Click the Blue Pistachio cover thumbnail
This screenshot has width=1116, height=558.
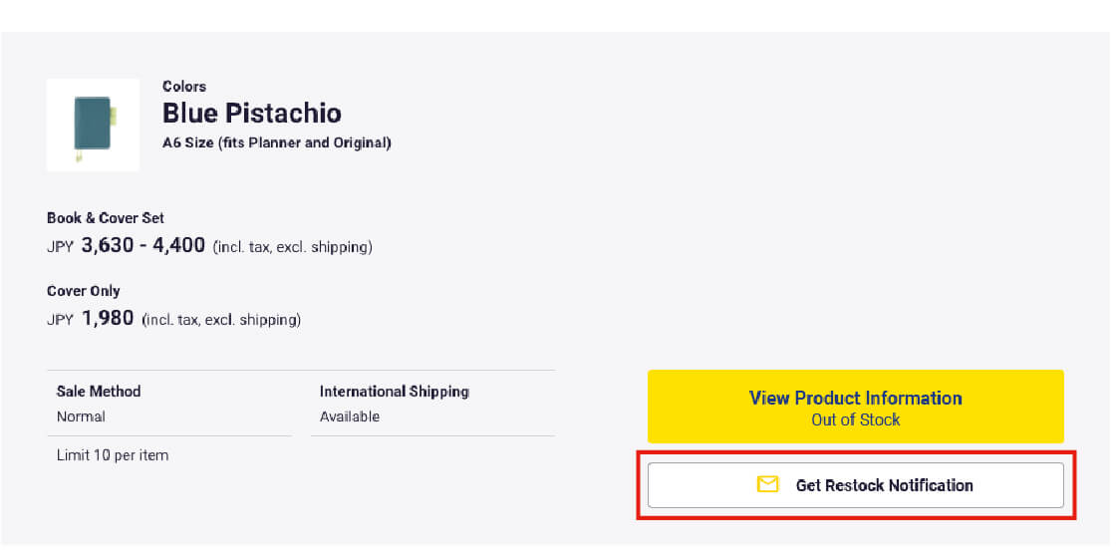(93, 125)
